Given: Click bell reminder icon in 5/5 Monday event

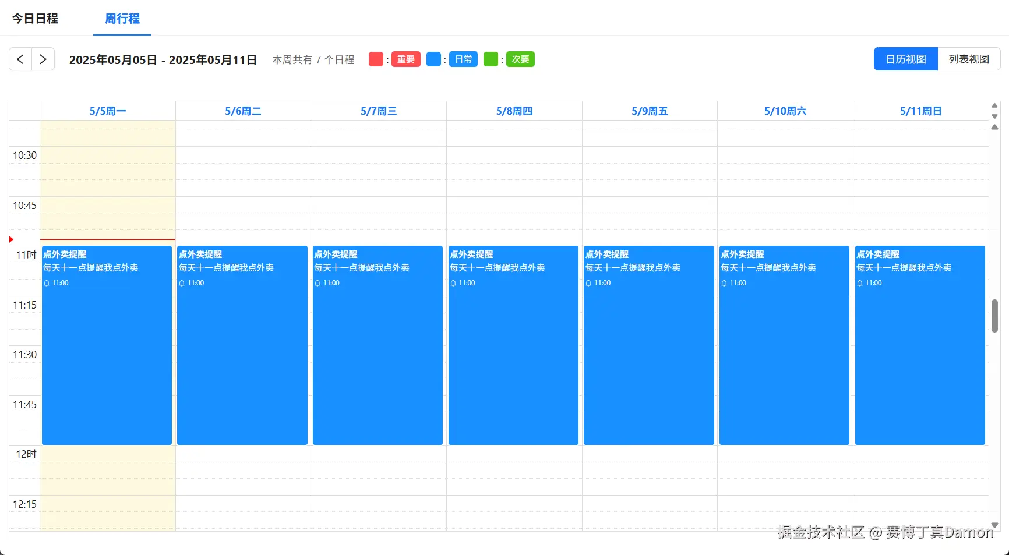Looking at the screenshot, I should (x=47, y=283).
